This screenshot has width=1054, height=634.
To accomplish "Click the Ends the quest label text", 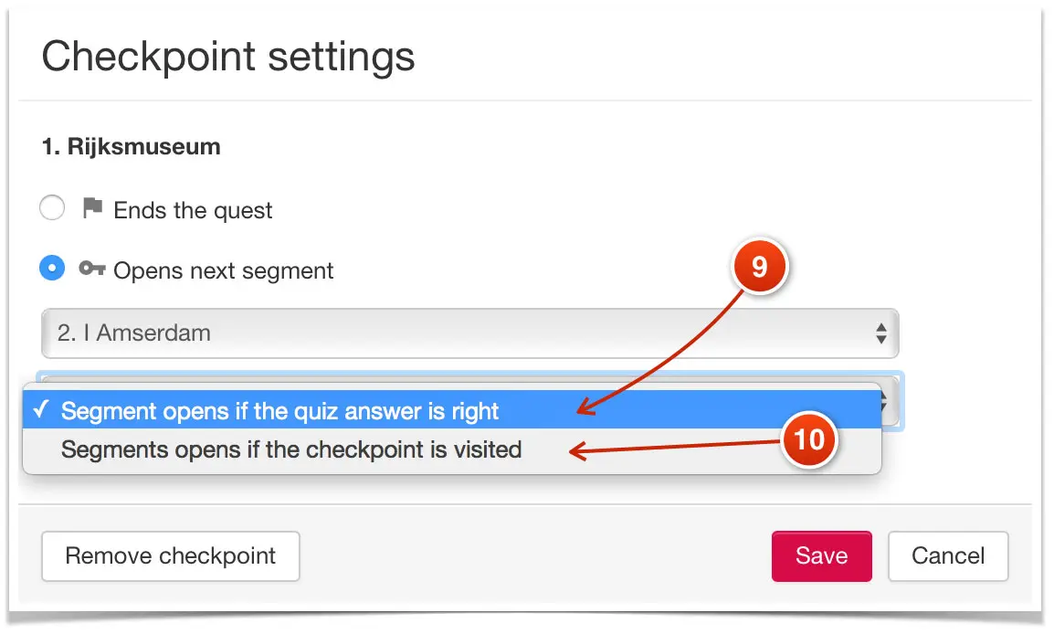I will point(193,211).
